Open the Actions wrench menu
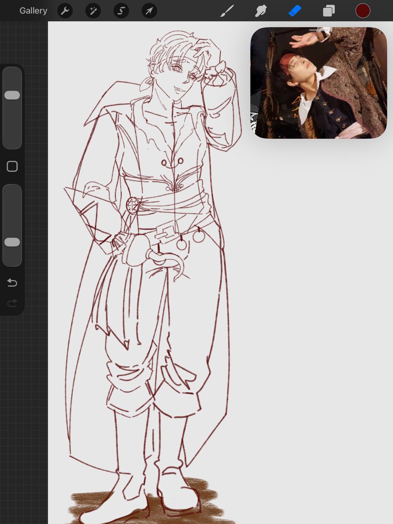 (65, 10)
